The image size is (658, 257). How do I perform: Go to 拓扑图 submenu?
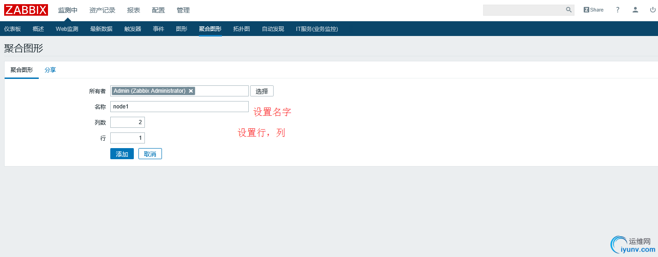pyautogui.click(x=242, y=29)
